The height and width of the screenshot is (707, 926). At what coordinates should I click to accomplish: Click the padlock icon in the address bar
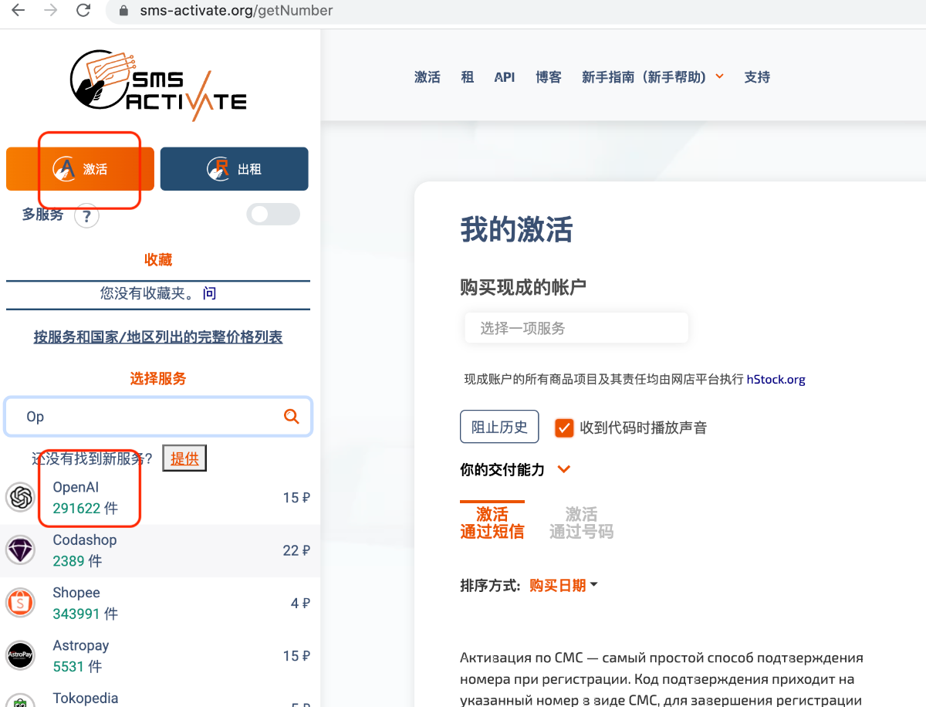tap(123, 11)
